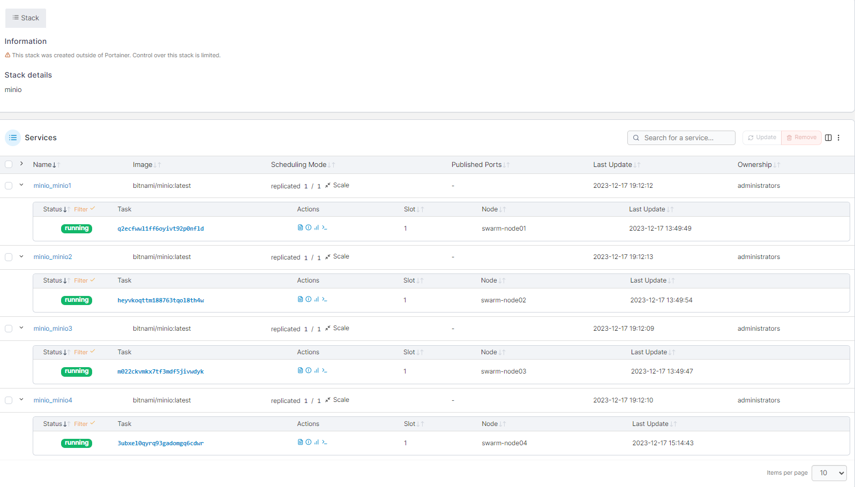Image resolution: width=855 pixels, height=487 pixels.
Task: View stats for the minio_minio3 task
Action: coord(317,370)
